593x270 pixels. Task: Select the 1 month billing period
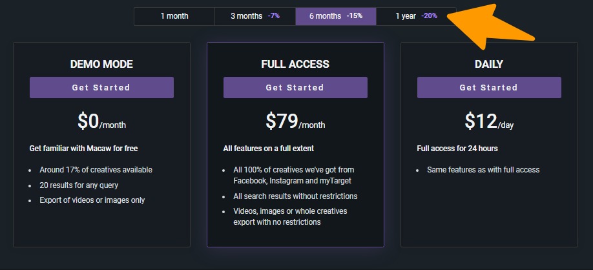(174, 16)
